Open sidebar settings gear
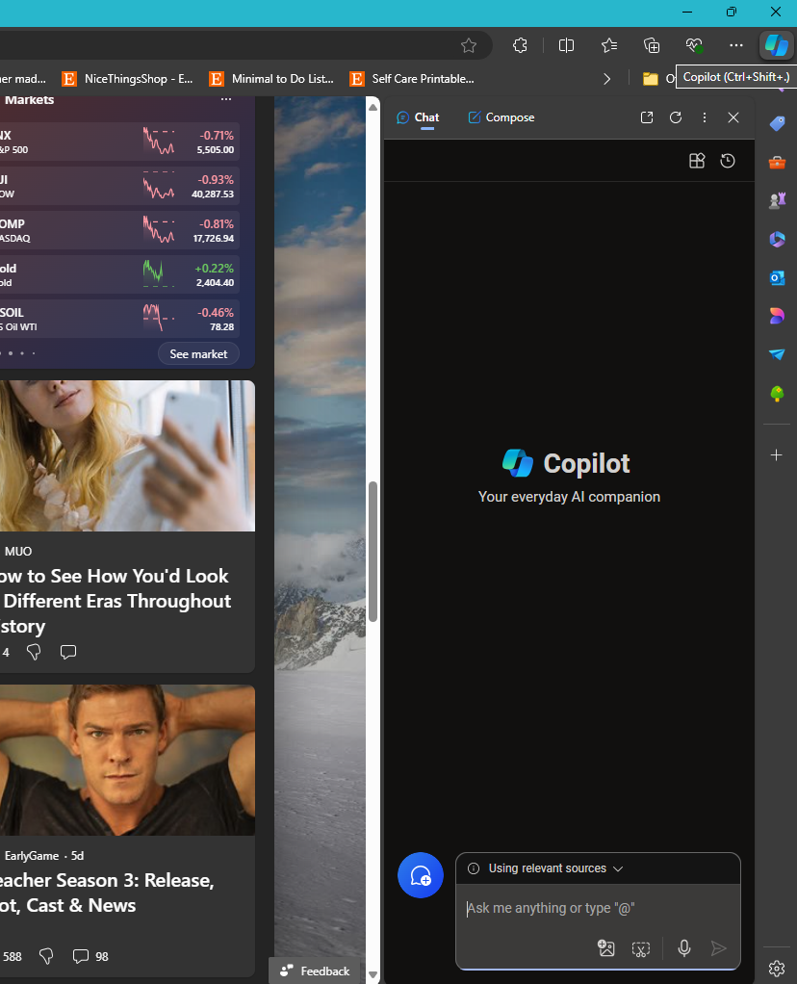The width and height of the screenshot is (797, 984). point(777,969)
